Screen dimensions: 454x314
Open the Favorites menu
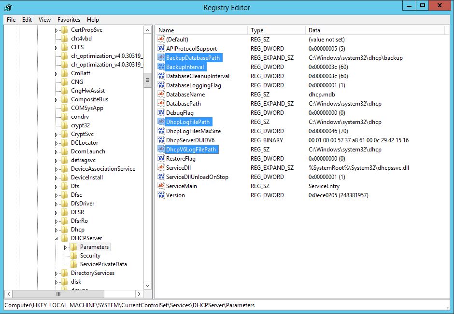[x=69, y=20]
